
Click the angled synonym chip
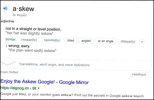[86, 41]
